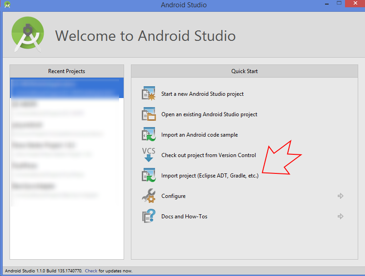Open the Import Android code sample icon
This screenshot has width=365, height=276.
pos(148,134)
